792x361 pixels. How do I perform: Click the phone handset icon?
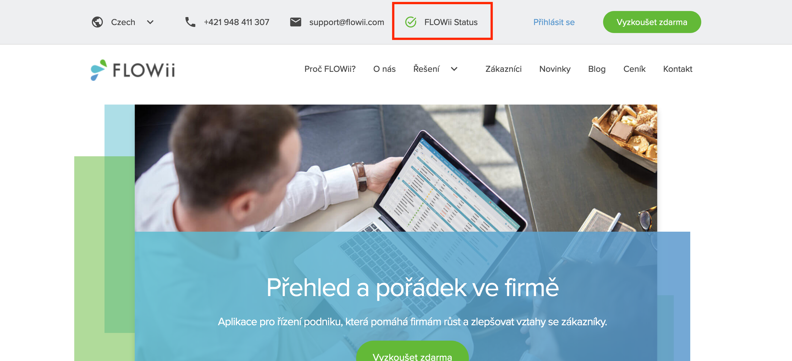[190, 22]
